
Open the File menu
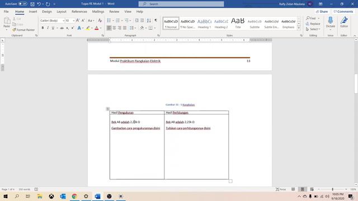pos(6,11)
